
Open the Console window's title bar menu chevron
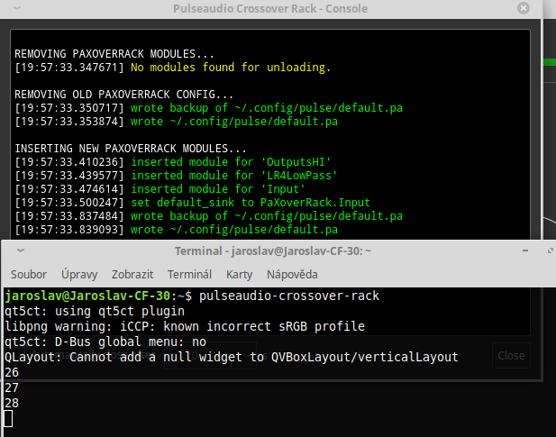(x=17, y=8)
